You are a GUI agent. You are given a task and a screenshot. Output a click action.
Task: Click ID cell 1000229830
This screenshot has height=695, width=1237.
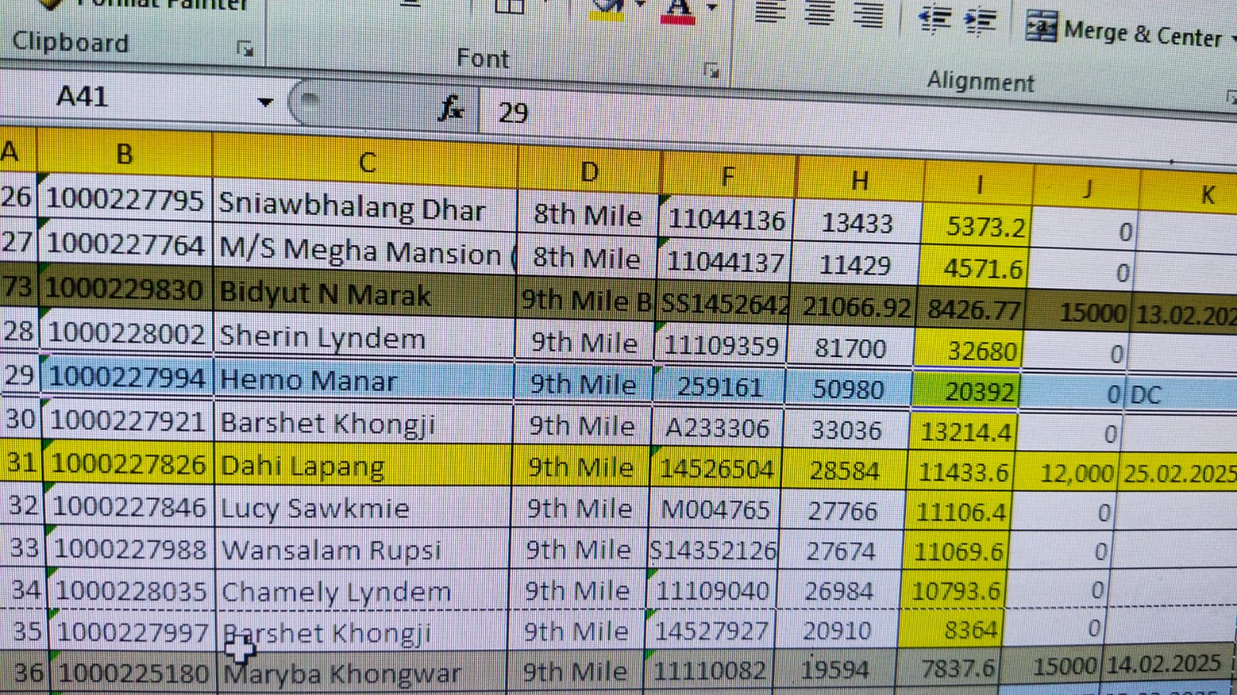coord(126,289)
